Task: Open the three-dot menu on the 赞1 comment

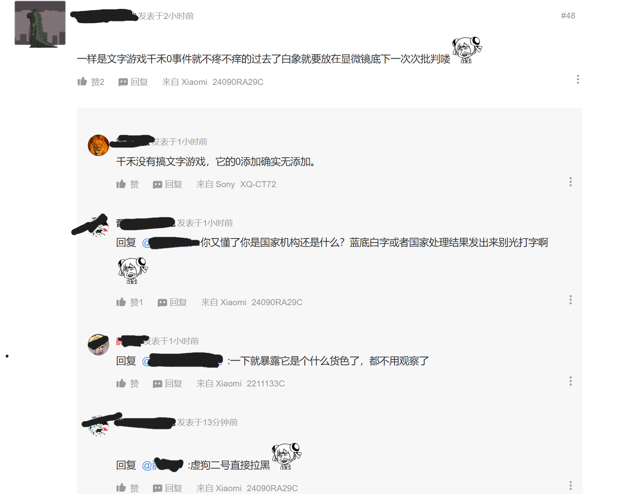Action: click(x=570, y=300)
